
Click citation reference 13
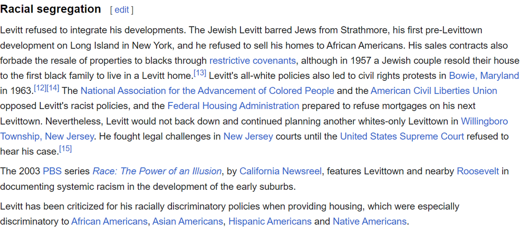coord(200,72)
